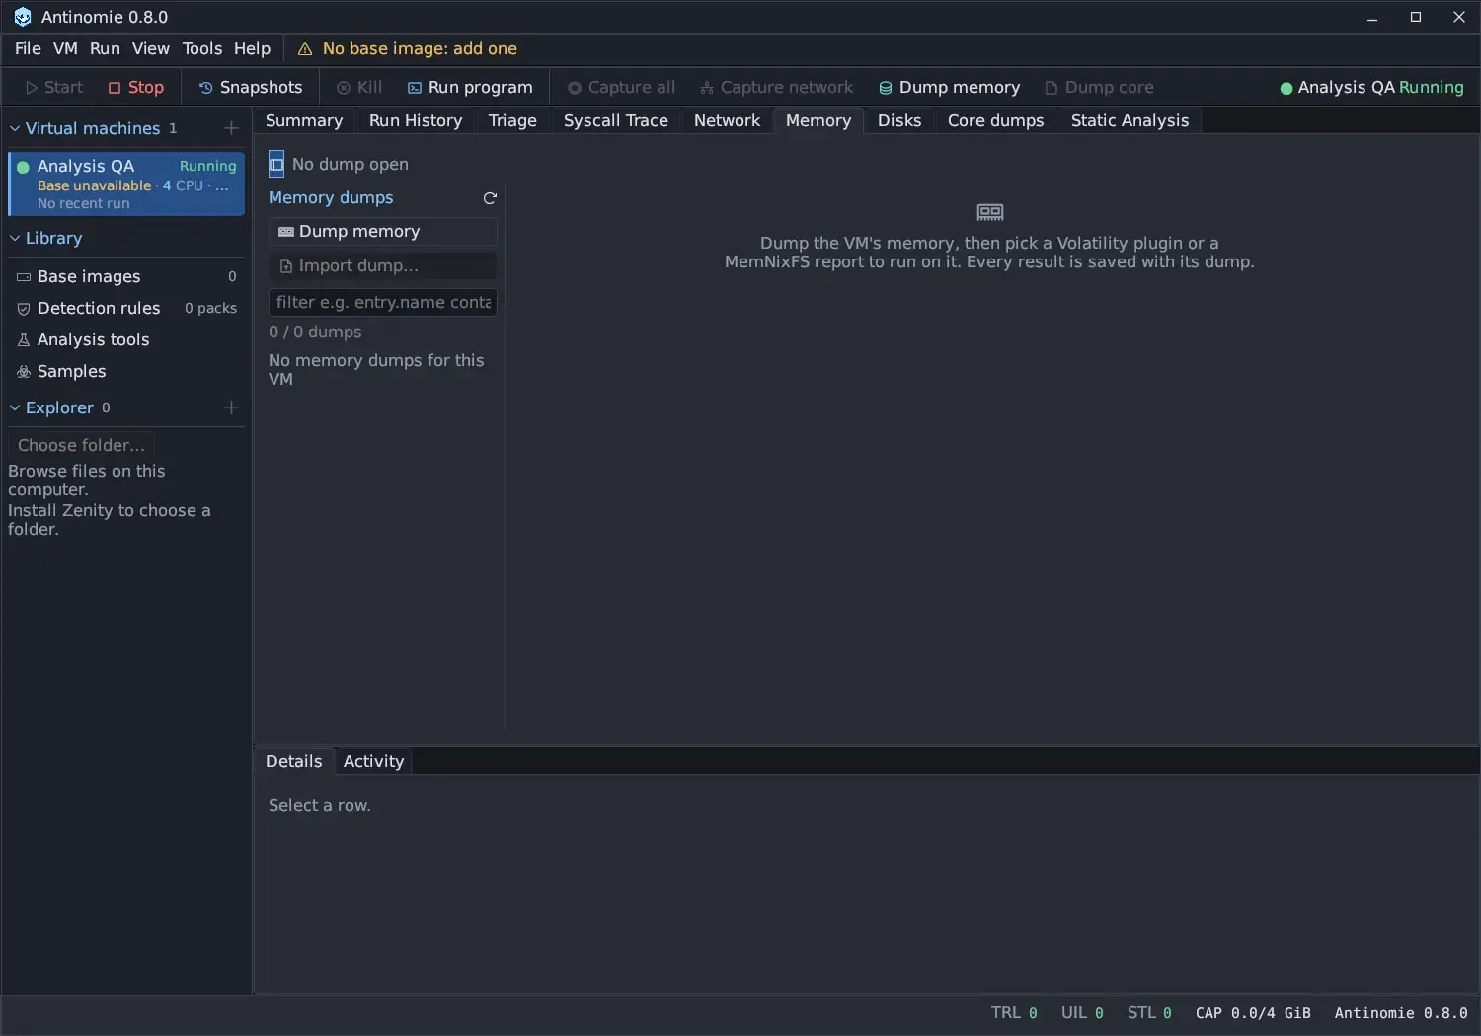Click the Import dump... button
The width and height of the screenshot is (1481, 1036).
[382, 265]
